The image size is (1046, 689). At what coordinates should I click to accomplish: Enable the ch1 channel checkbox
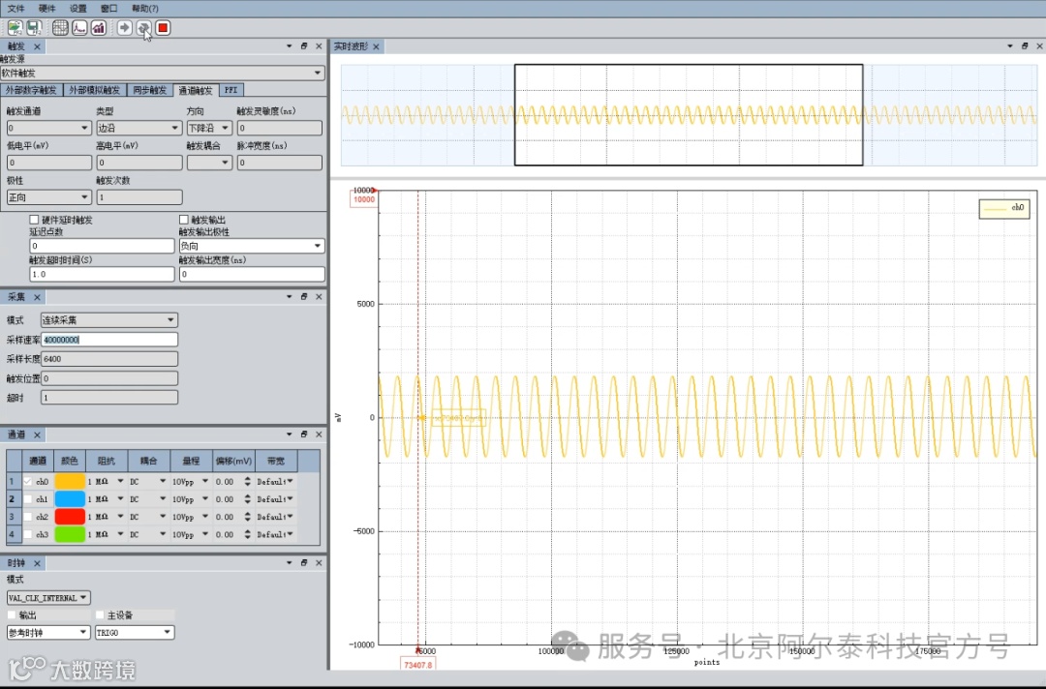click(x=28, y=499)
